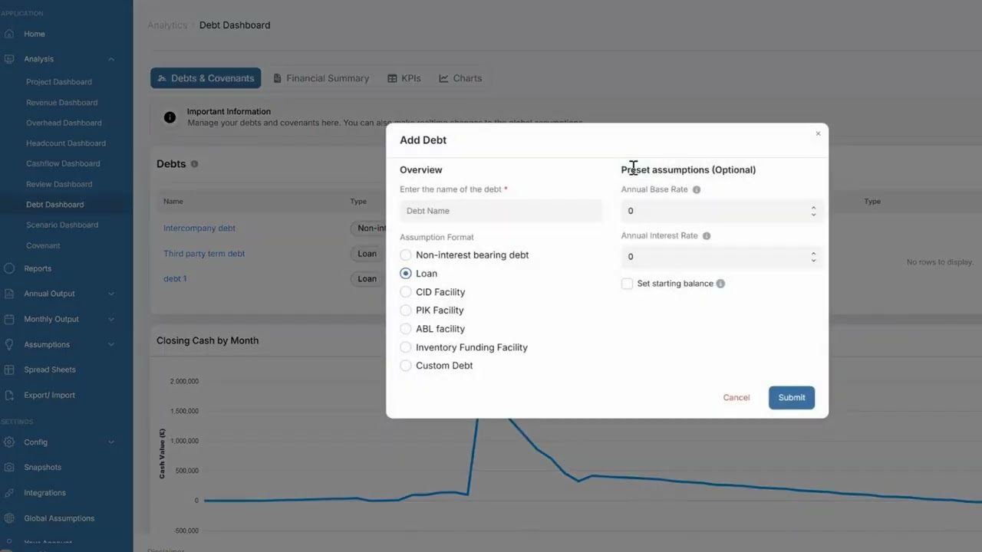
Task: Click the Home icon in sidebar
Action: click(x=9, y=34)
